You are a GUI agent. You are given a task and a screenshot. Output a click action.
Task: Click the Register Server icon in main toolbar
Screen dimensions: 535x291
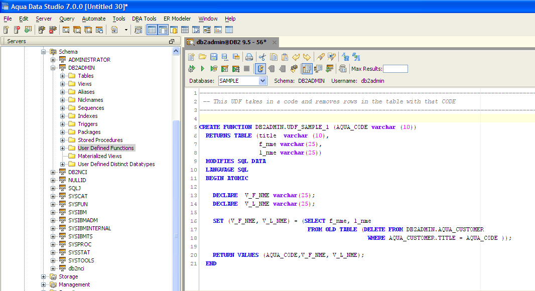click(x=6, y=30)
